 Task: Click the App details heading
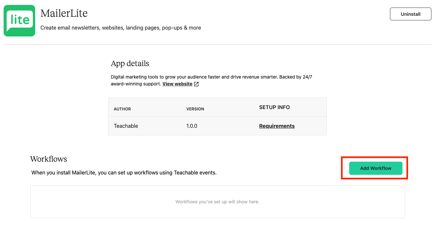[130, 63]
